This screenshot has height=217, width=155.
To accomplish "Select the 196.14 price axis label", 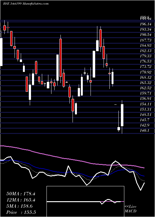I will coord(146,24).
